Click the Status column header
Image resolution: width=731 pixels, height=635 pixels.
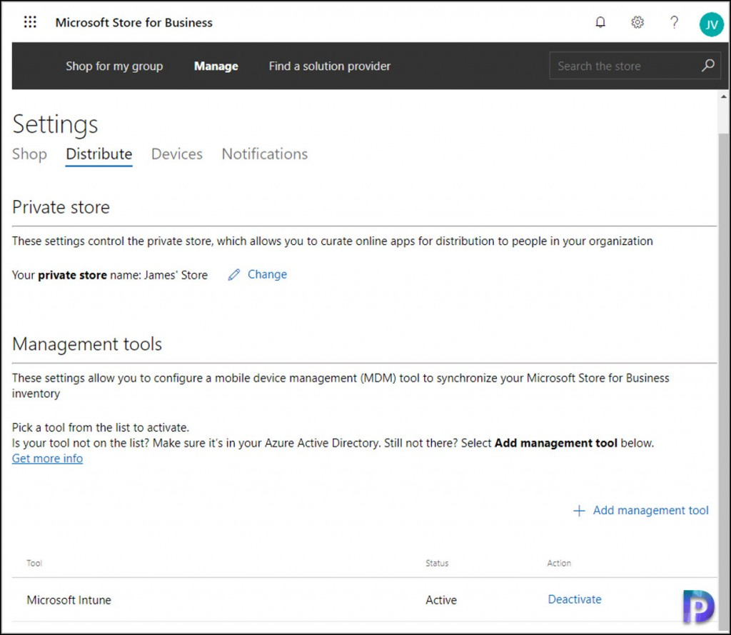(x=437, y=563)
